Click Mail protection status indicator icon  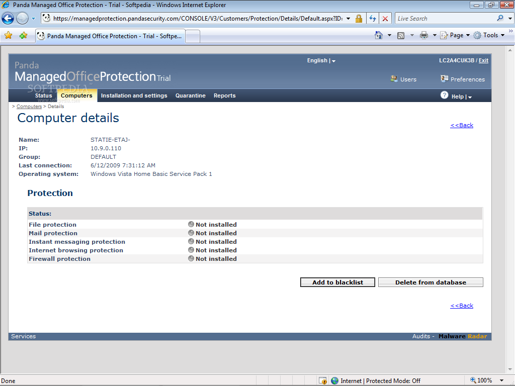191,233
